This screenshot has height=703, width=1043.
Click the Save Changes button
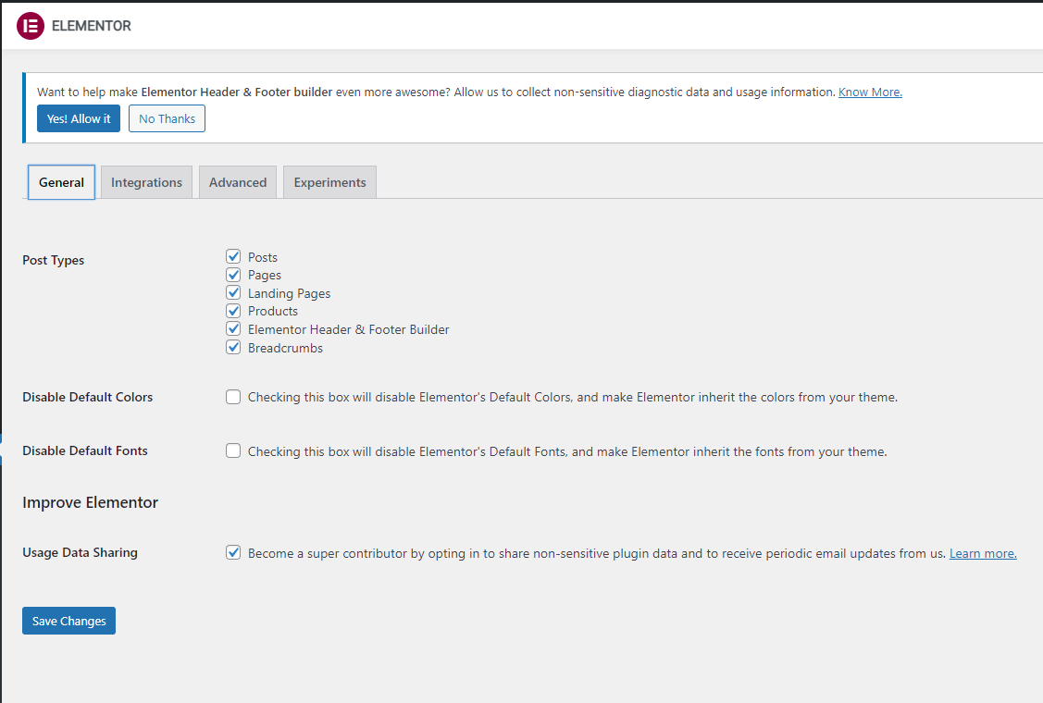coord(68,621)
